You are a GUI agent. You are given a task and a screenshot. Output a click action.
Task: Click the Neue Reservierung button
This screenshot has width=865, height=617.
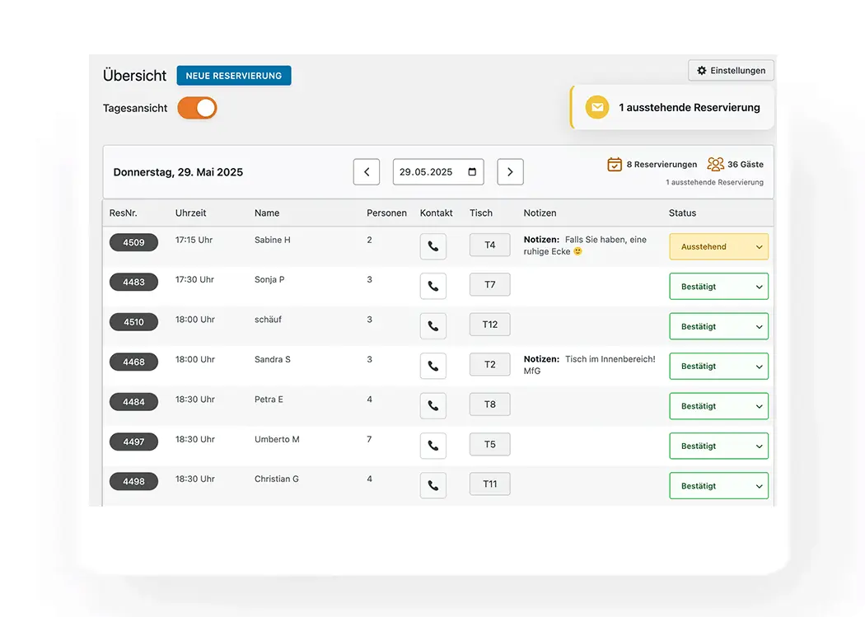point(234,76)
